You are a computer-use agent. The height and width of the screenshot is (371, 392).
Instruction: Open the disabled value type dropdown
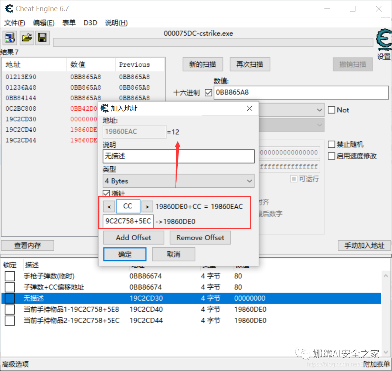pyautogui.click(x=291, y=125)
